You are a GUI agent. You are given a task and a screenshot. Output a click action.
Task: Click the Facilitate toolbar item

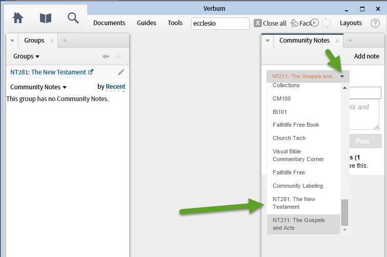click(301, 23)
